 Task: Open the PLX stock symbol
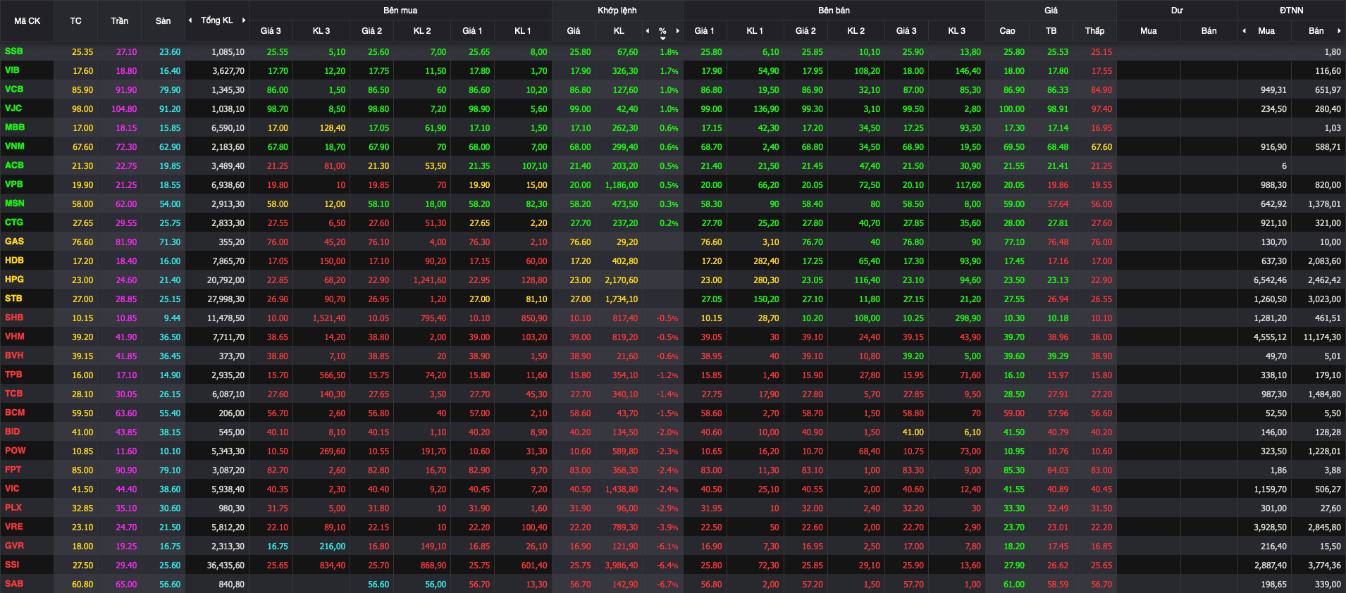(13, 508)
